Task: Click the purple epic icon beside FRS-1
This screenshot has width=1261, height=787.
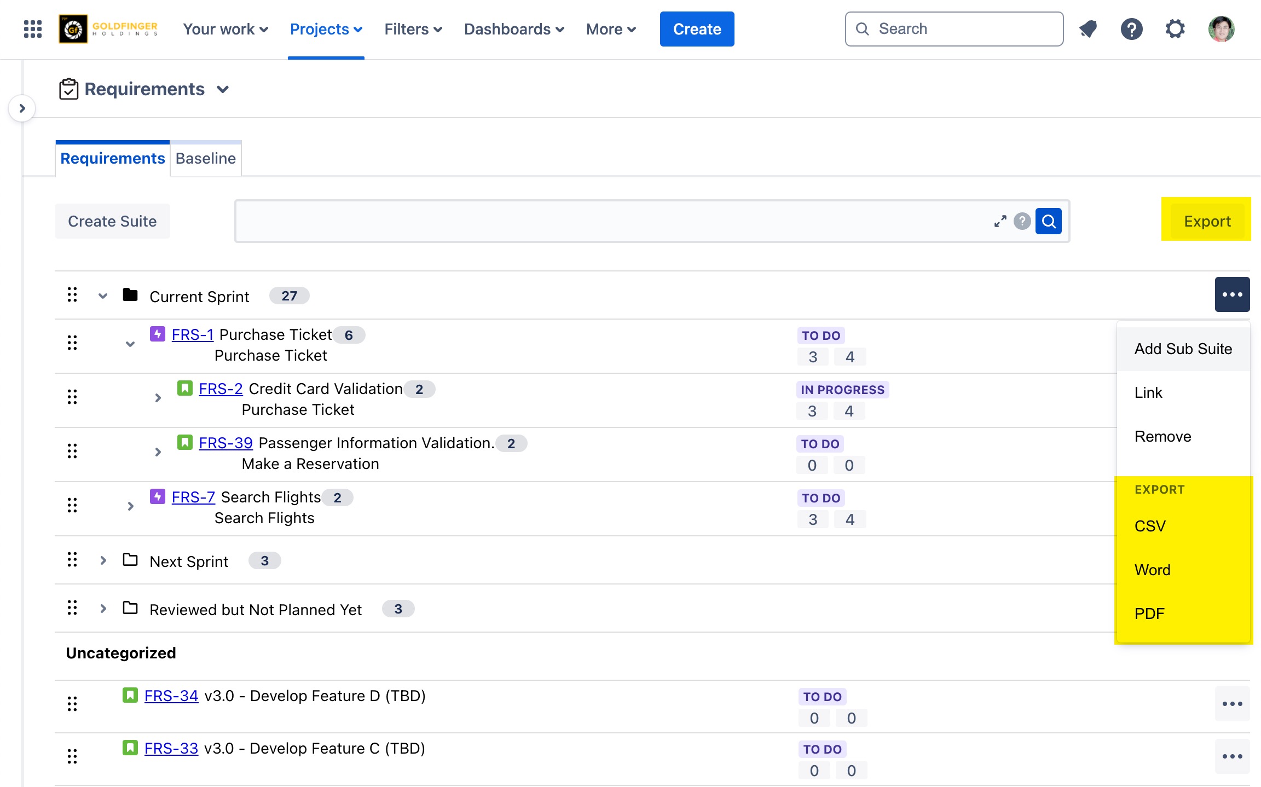Action: click(157, 334)
